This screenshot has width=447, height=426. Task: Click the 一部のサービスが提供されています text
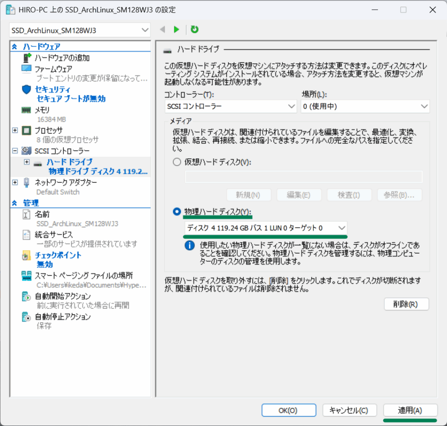[87, 244]
